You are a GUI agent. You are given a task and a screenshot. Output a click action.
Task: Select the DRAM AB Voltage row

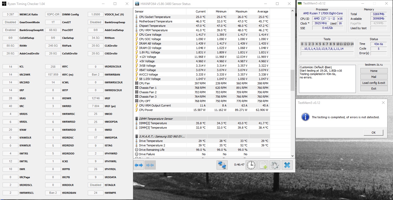tap(201, 43)
